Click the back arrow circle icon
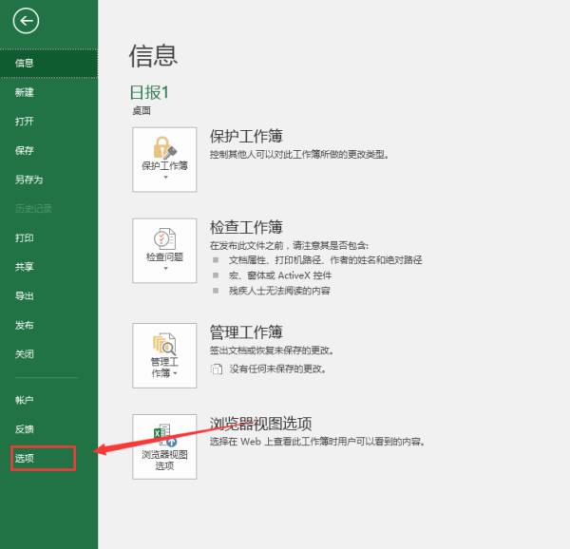The image size is (570, 549). pyautogui.click(x=26, y=21)
